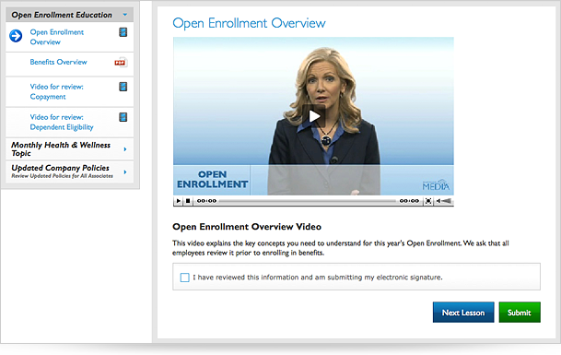Select the Updated Company Policies header
561x355 pixels.
point(70,172)
